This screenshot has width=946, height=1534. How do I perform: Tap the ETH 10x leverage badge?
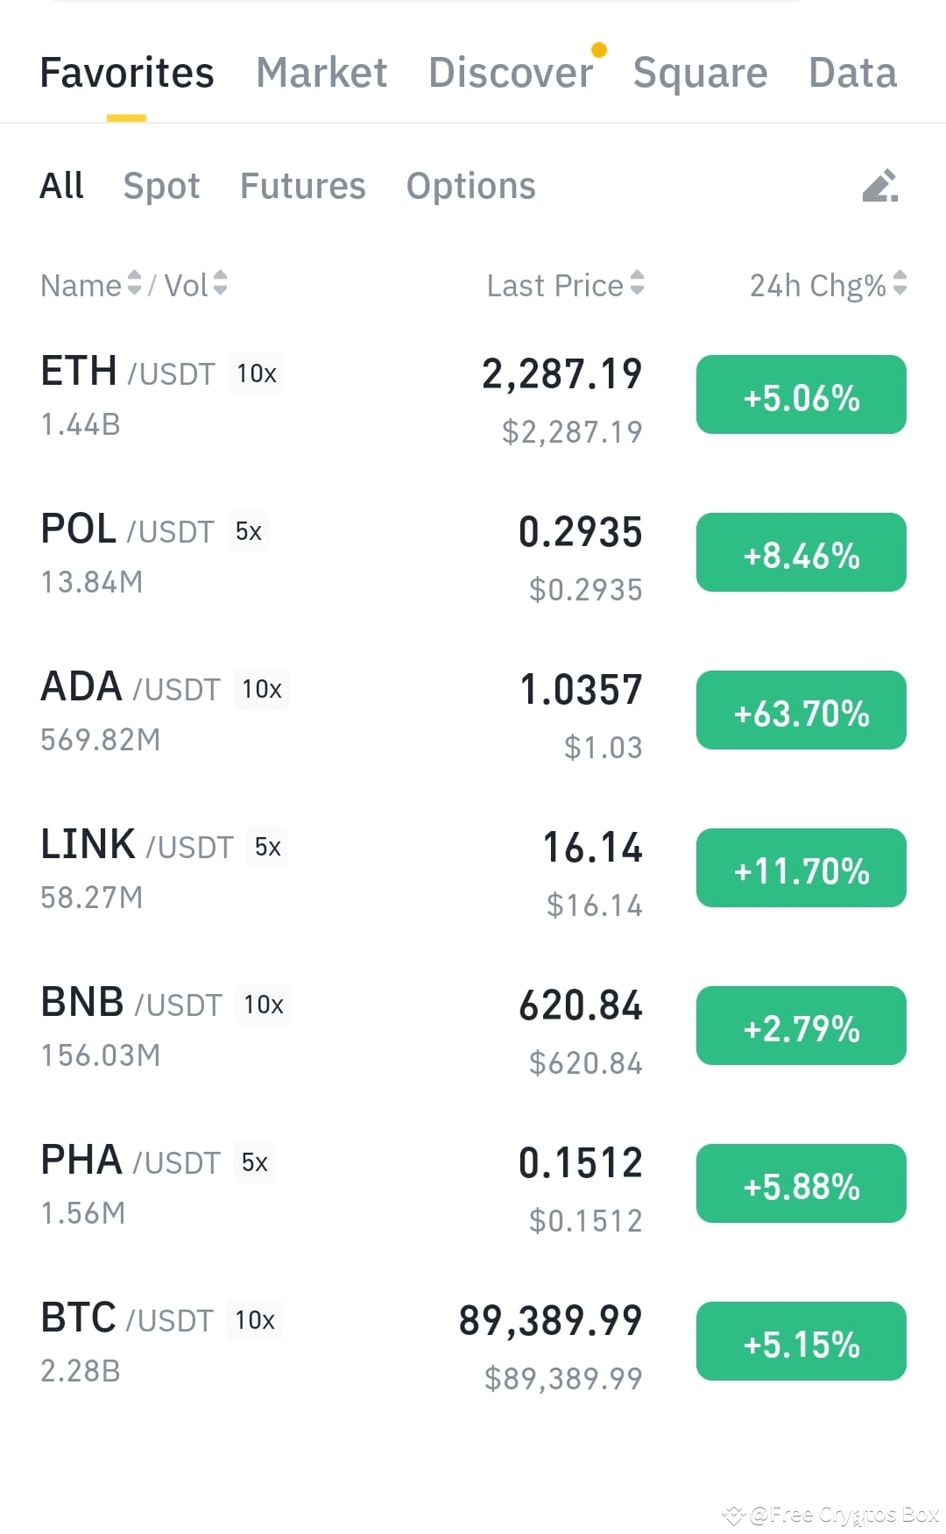click(x=256, y=373)
